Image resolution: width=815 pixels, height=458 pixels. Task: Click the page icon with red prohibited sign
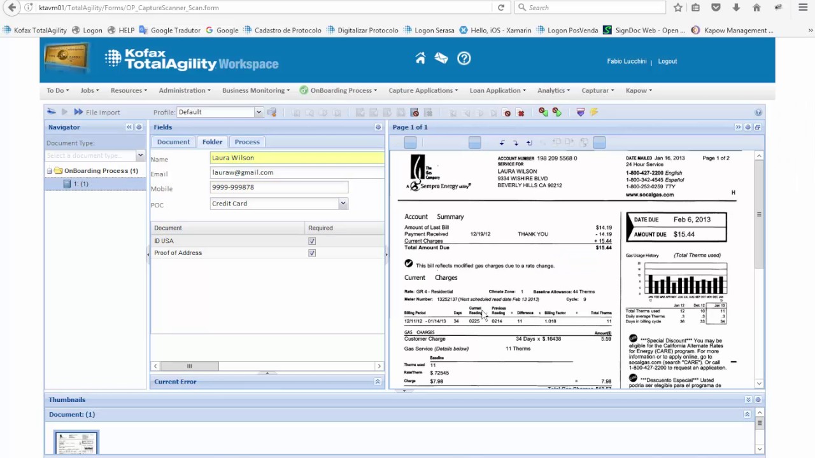click(507, 113)
